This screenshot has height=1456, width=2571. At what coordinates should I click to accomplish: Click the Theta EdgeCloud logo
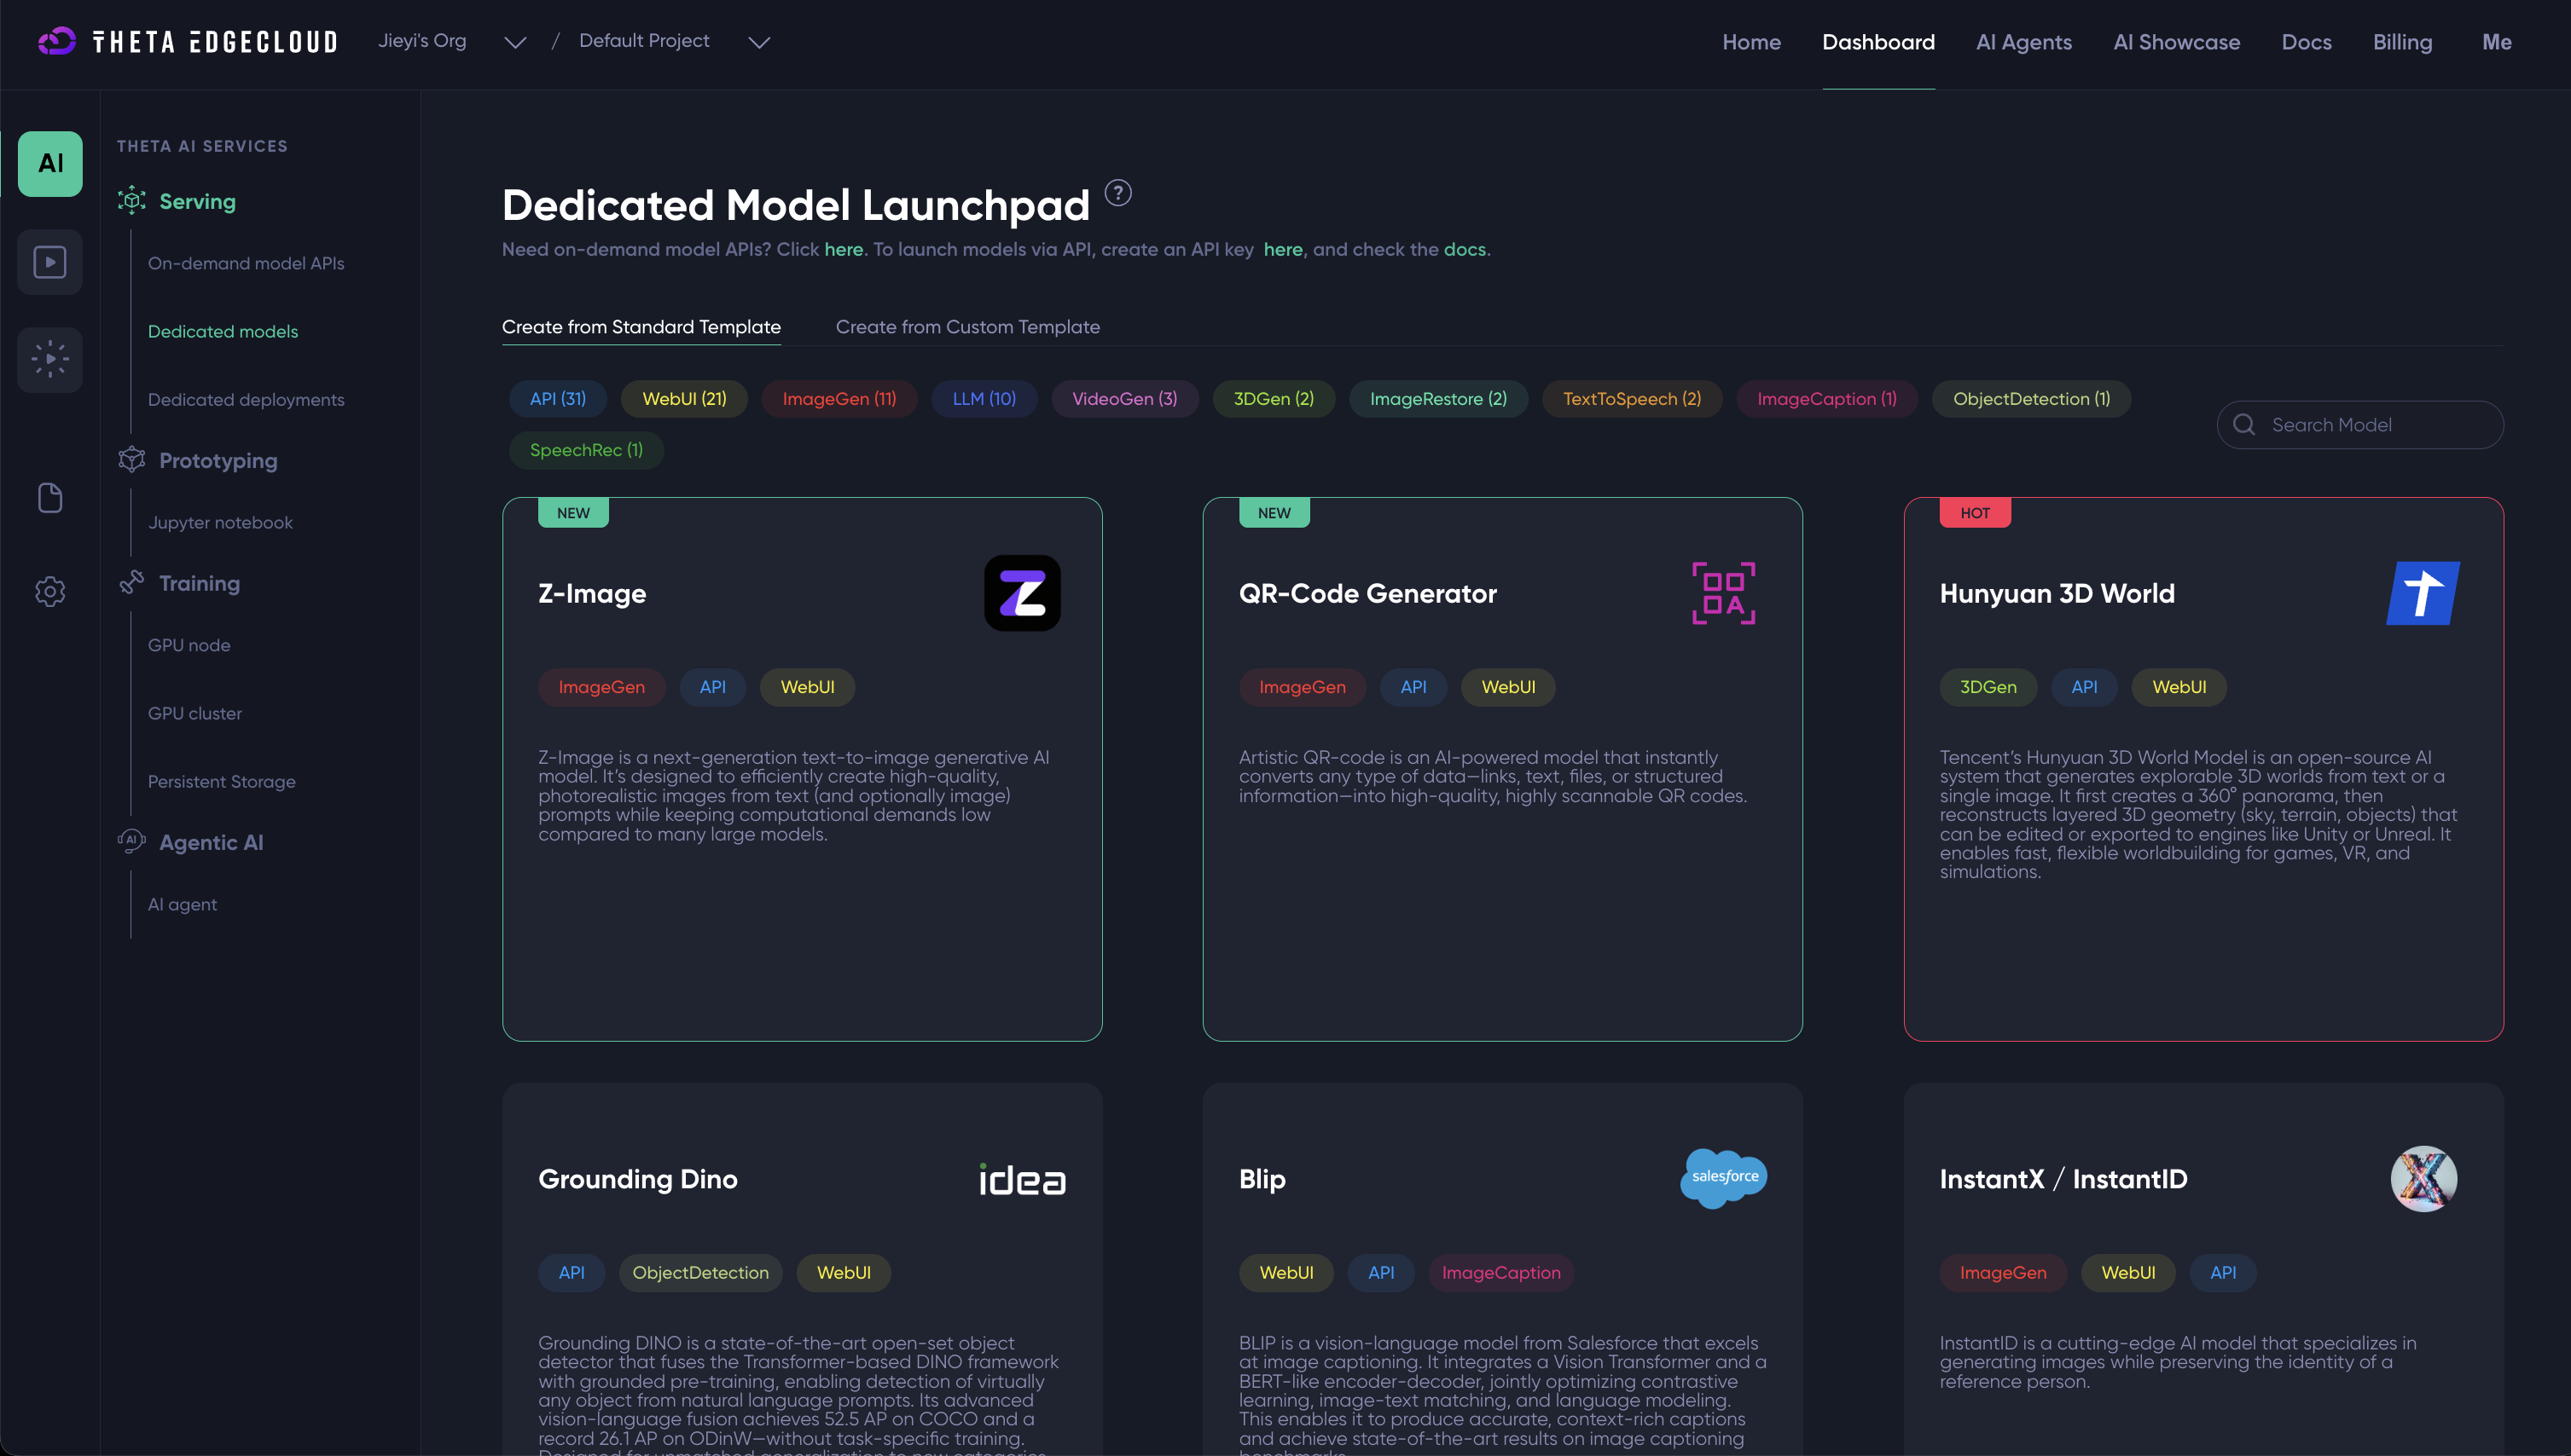[x=188, y=41]
